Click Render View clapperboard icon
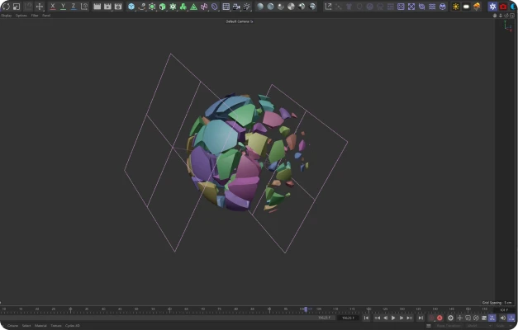This screenshot has height=330, width=518. 97,7
